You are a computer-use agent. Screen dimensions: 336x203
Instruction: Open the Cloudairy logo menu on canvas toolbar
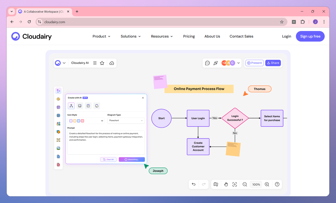coord(60,63)
